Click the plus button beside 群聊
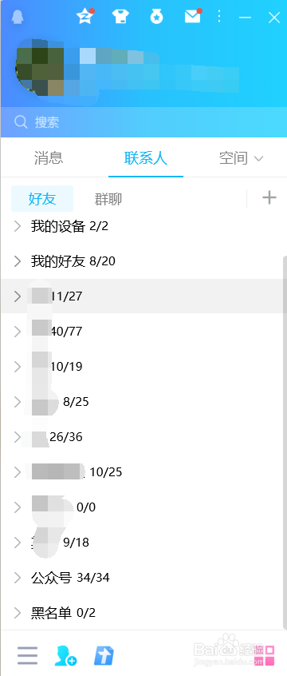The height and width of the screenshot is (676, 287). coord(269,198)
